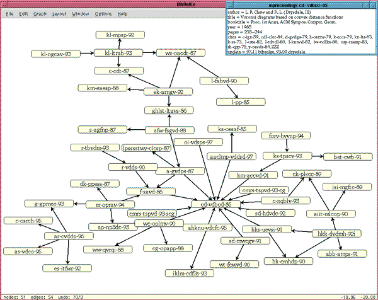The width and height of the screenshot is (378, 300).
Task: Select the wt-fcwvd-90 node
Action: (x=234, y=264)
